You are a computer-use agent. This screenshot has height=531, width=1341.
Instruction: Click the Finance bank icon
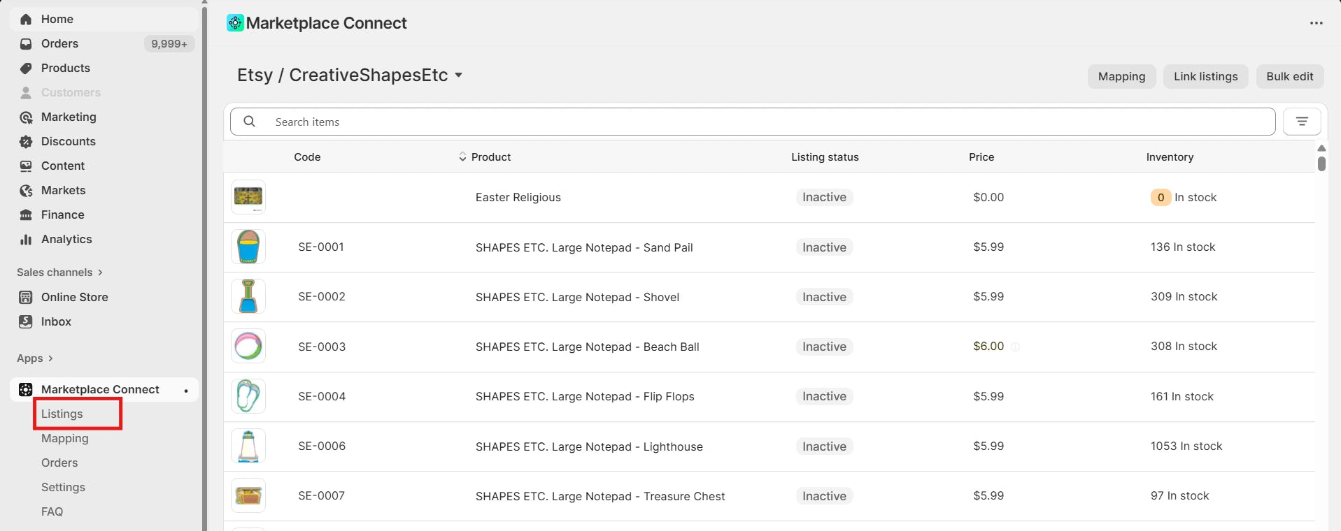click(x=26, y=215)
